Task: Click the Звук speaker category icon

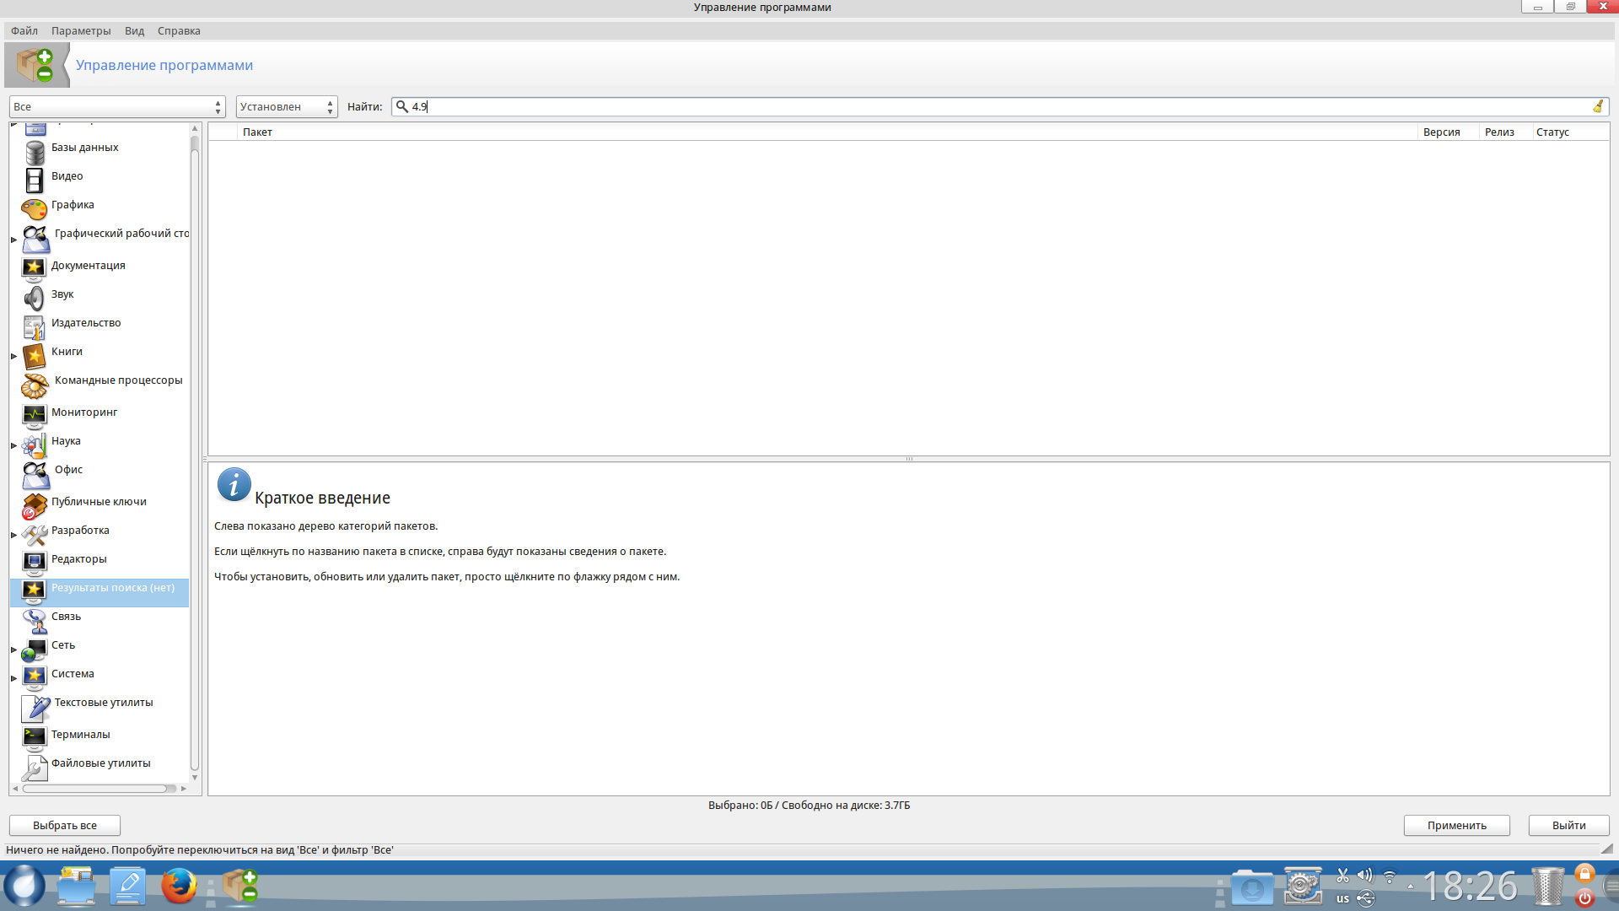Action: pos(35,298)
